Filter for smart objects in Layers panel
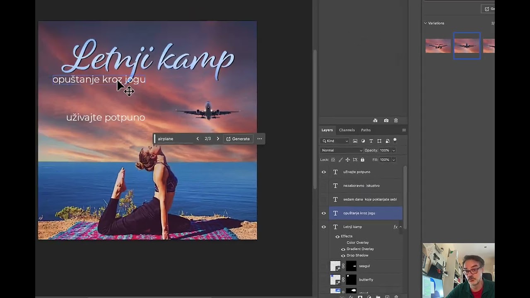This screenshot has height=298, width=530. click(x=388, y=141)
